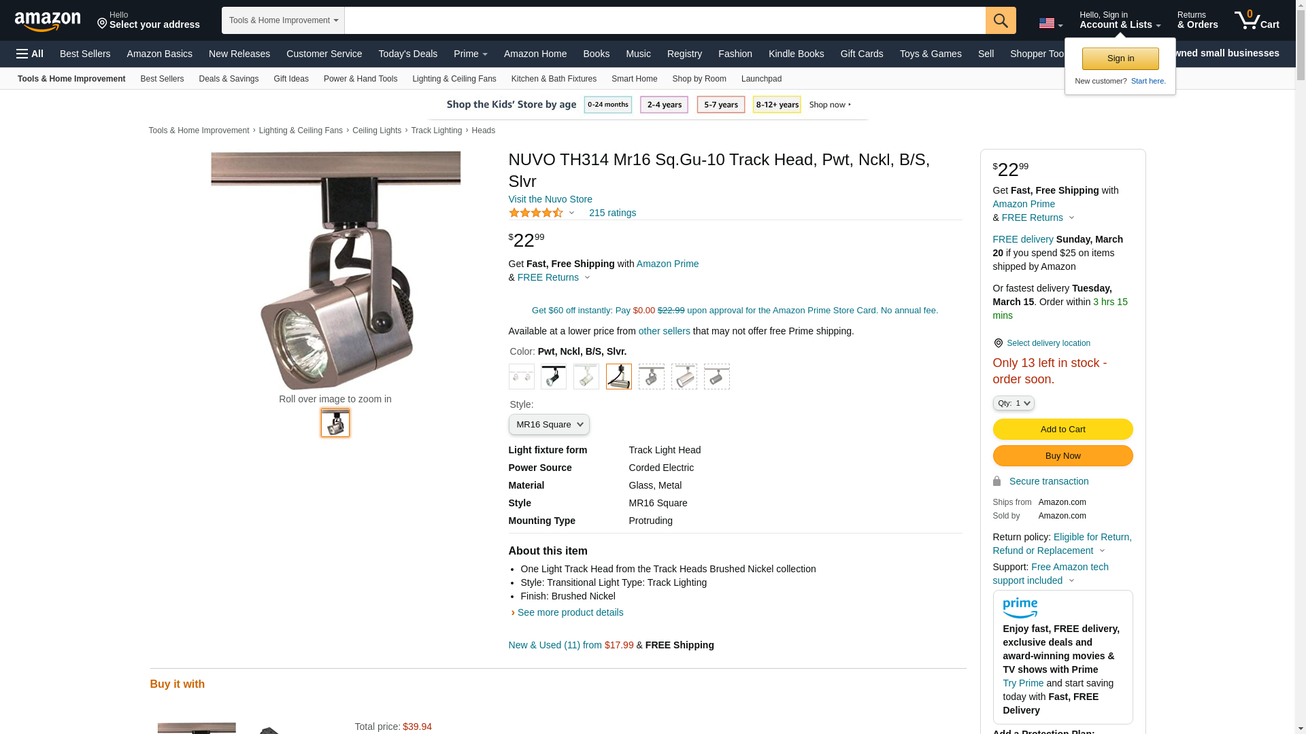Open the 215 ratings link
The height and width of the screenshot is (734, 1306).
[612, 213]
